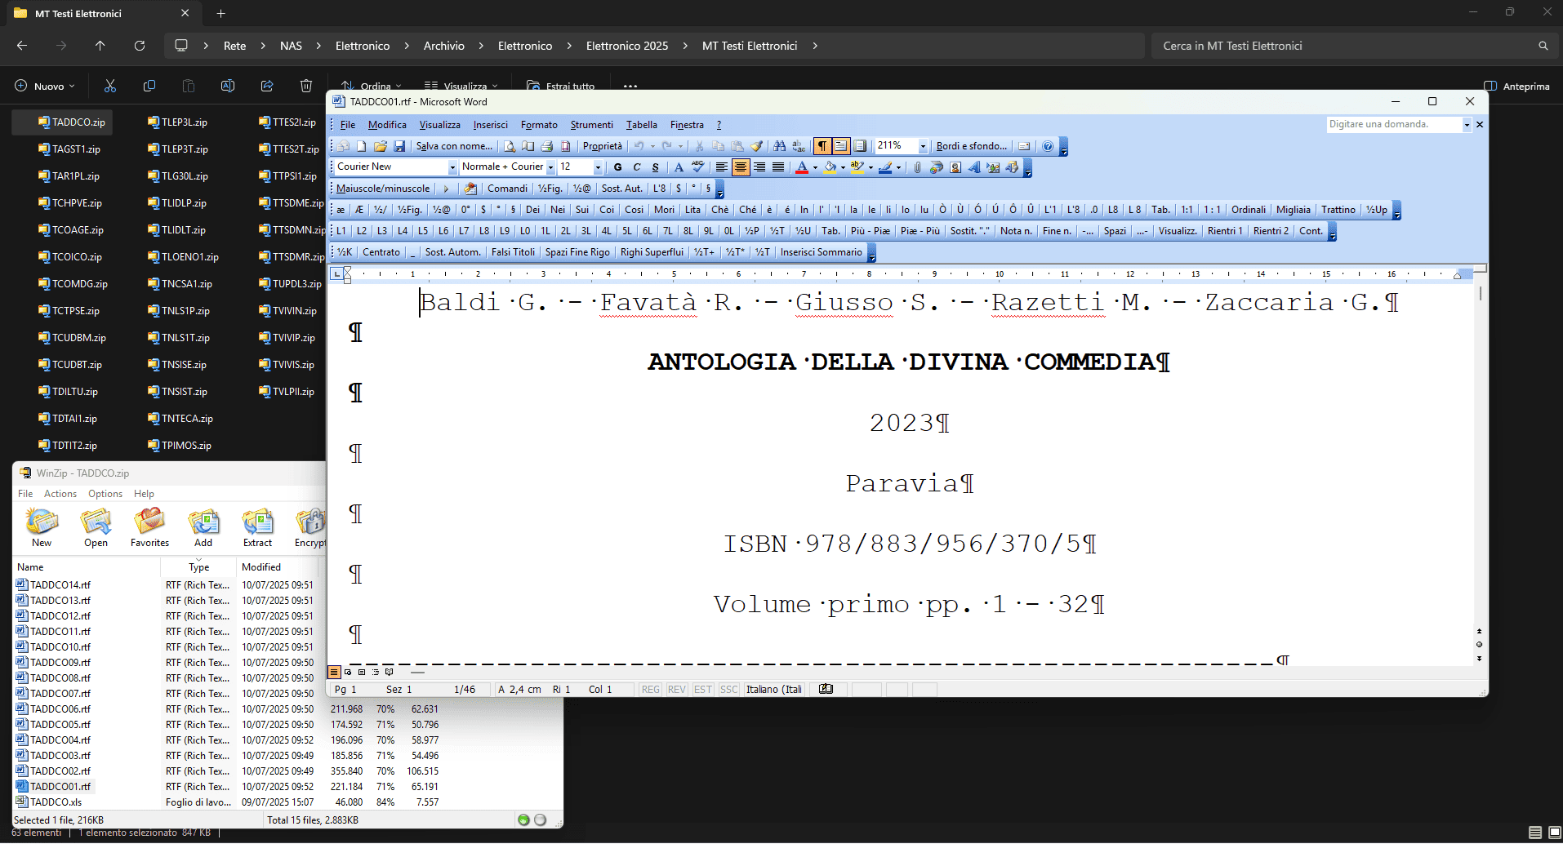Open Word's Modifica menu
The image size is (1563, 844).
387,125
